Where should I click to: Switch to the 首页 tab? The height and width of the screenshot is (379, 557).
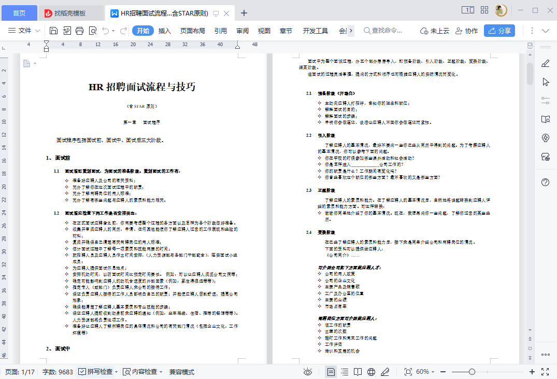click(19, 13)
